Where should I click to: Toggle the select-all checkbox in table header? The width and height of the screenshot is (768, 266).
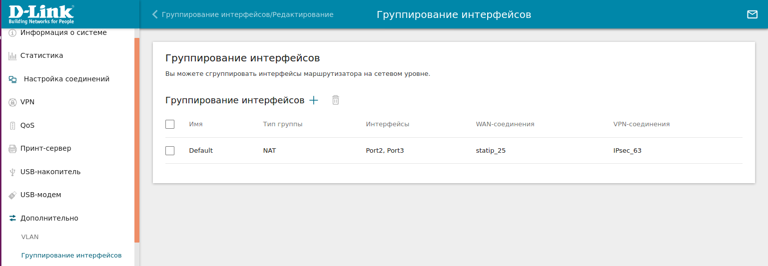170,124
